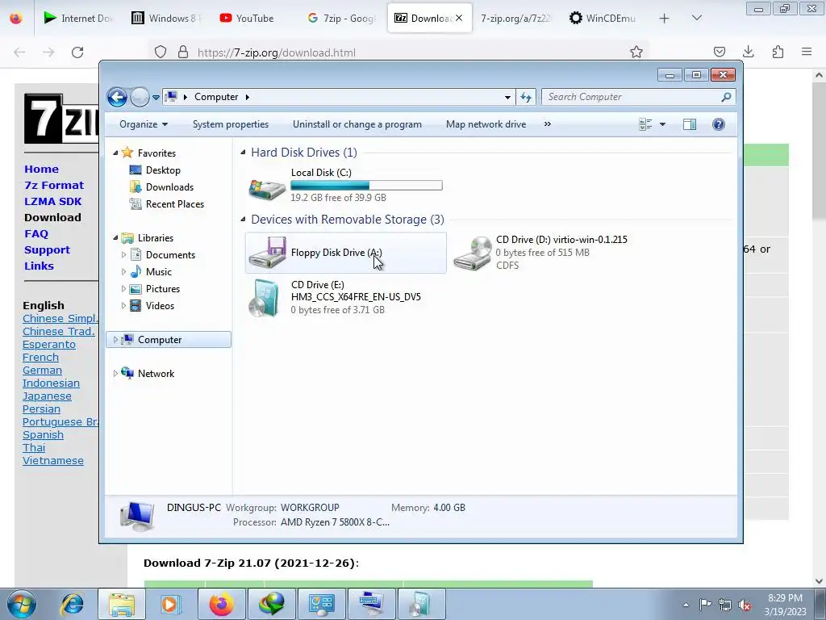Select CD Drive (D:) virtio-win icon
The height and width of the screenshot is (620, 826).
(x=472, y=253)
